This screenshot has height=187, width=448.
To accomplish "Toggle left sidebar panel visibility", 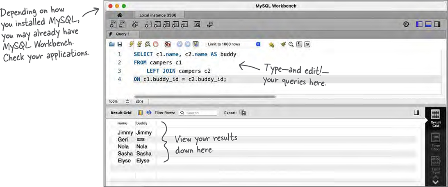I will pos(419,25).
